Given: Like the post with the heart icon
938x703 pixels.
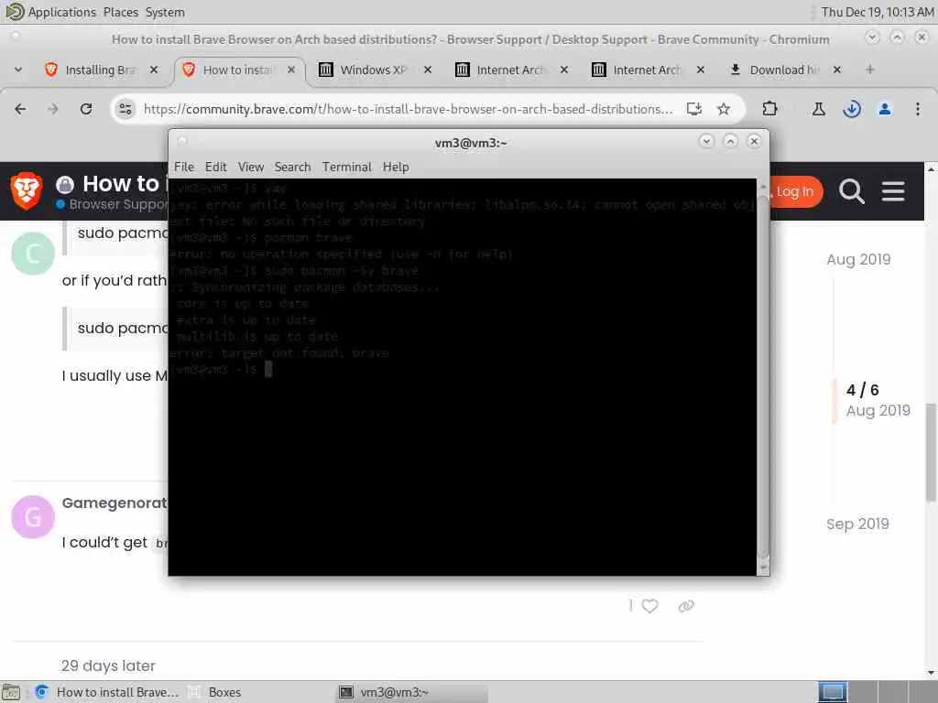Looking at the screenshot, I should pos(649,606).
